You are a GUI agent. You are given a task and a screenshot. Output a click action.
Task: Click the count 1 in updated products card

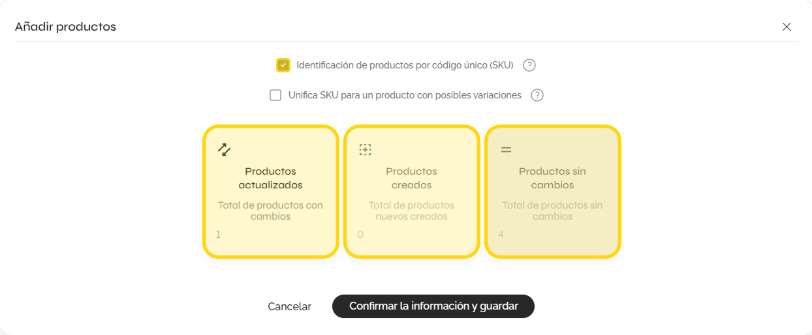[x=218, y=234]
